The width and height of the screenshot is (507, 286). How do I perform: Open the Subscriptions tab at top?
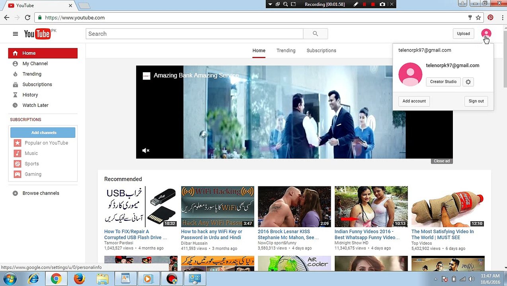(x=321, y=50)
